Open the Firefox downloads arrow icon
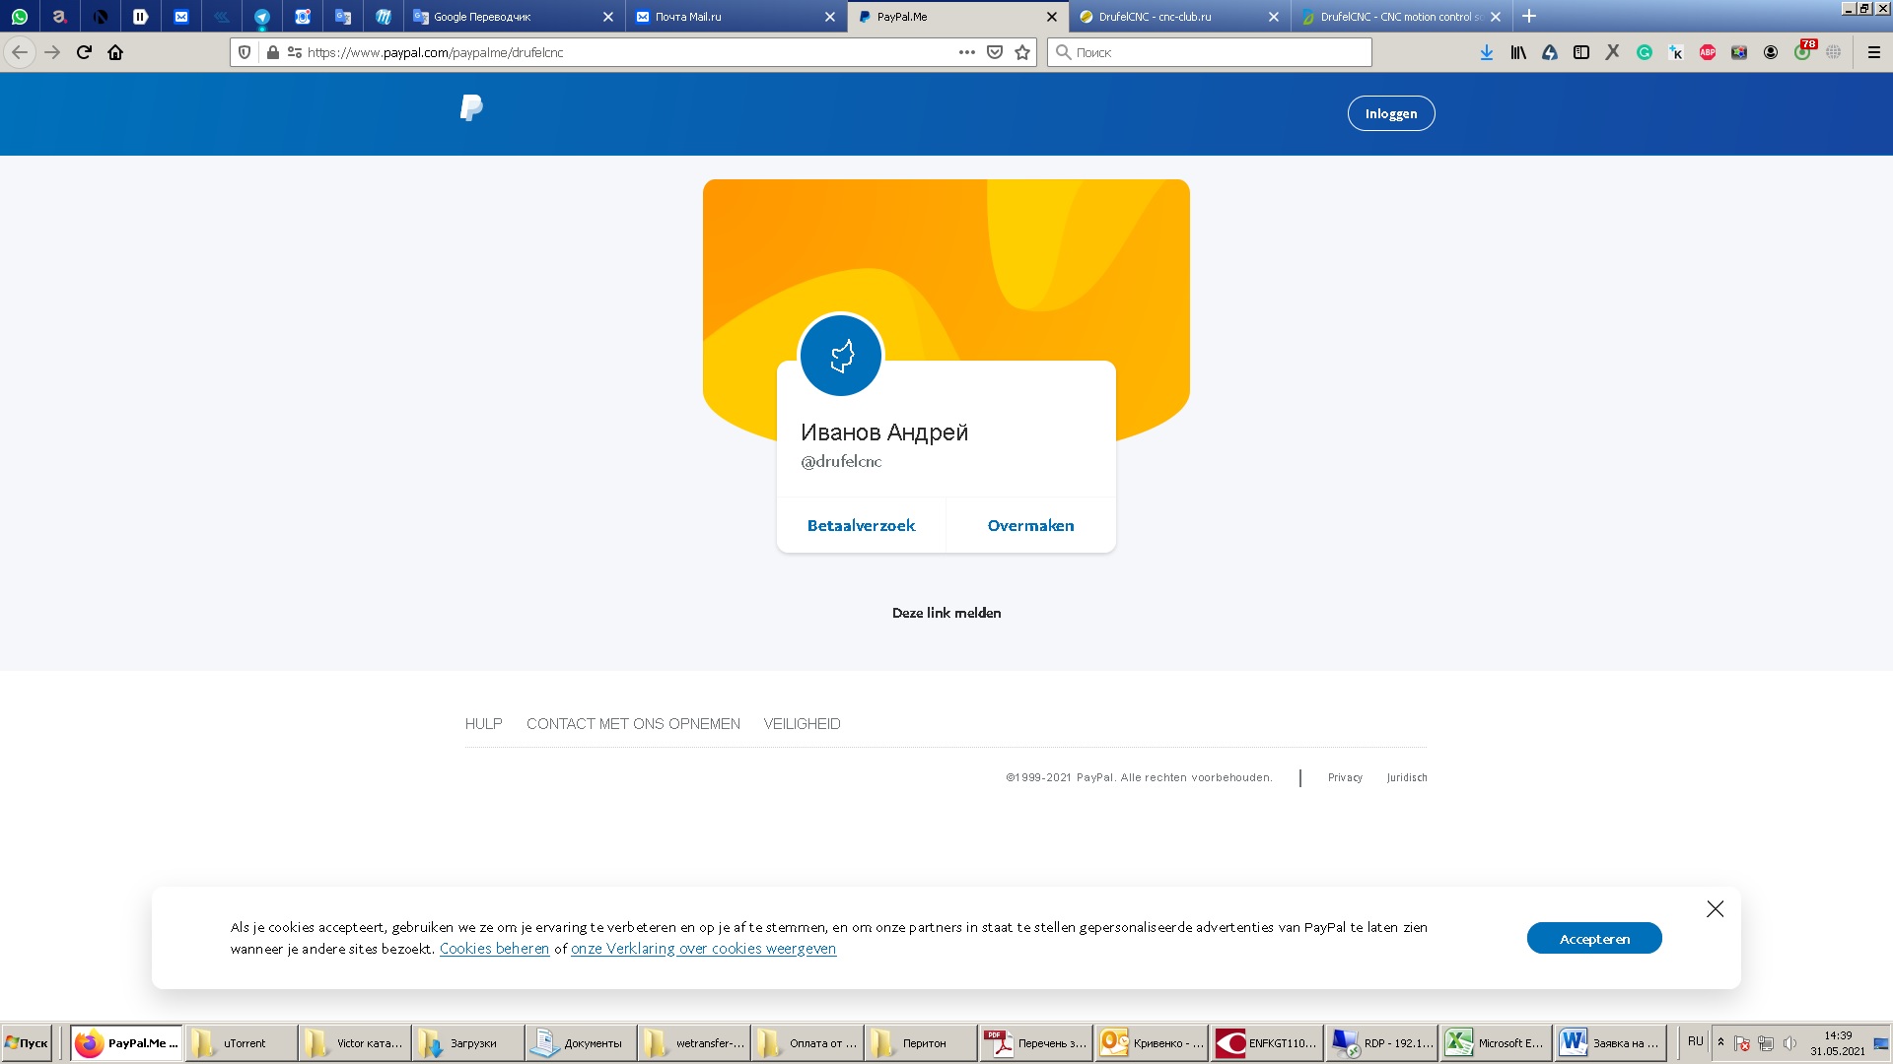This screenshot has height=1064, width=1893. [1486, 52]
